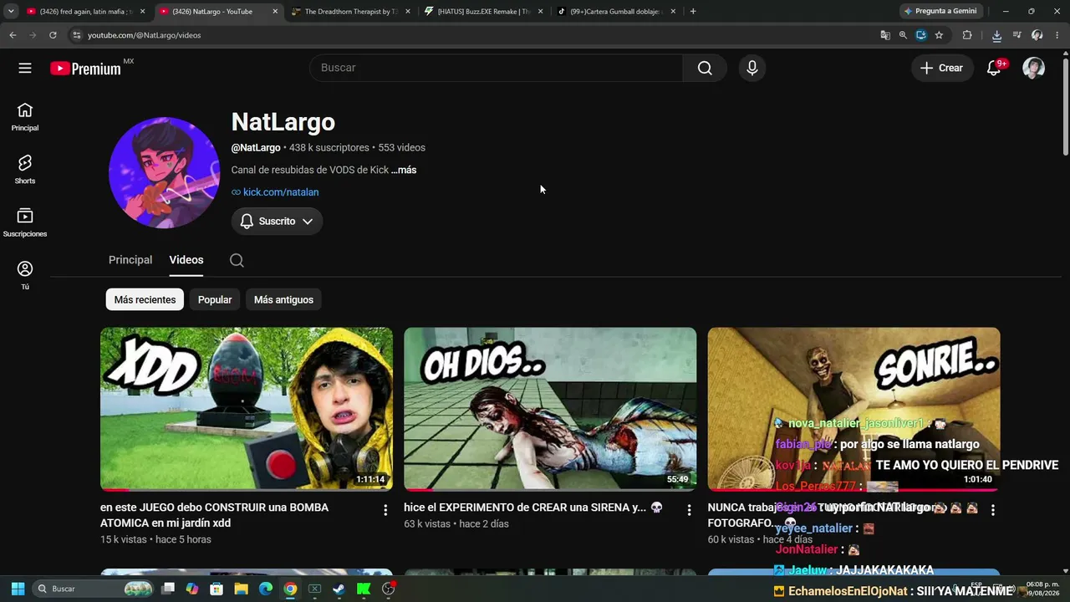Viewport: 1070px width, 602px height.
Task: Open Chrome media controls icon
Action: pos(1017,35)
